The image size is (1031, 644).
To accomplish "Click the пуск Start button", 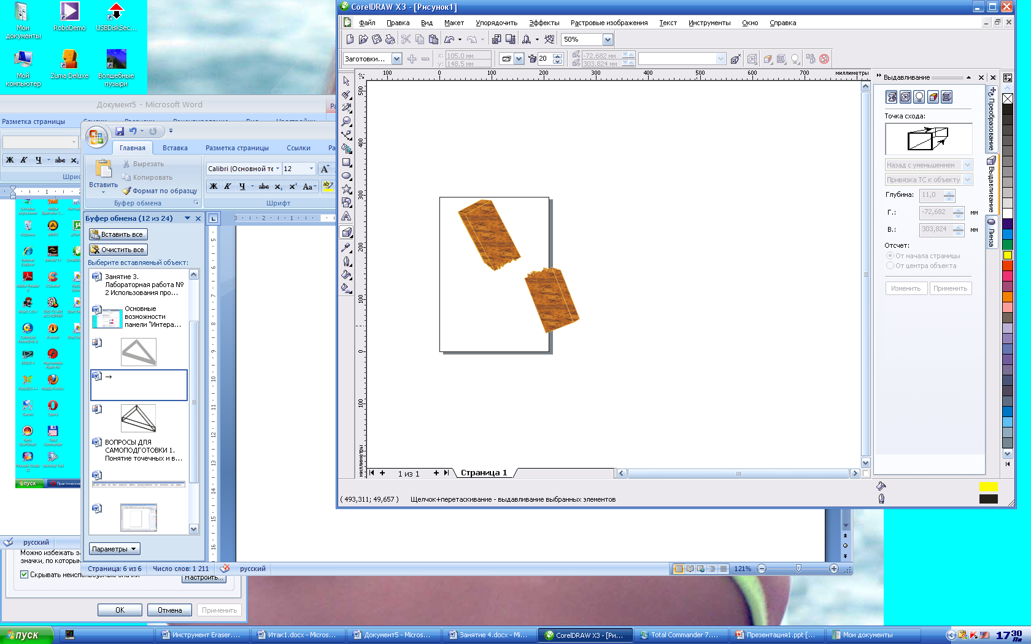I will pyautogui.click(x=26, y=635).
